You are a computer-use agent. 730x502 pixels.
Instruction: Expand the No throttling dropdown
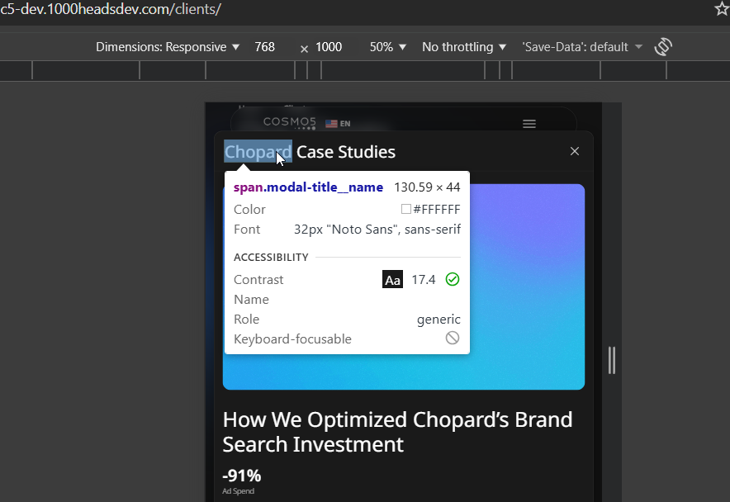click(x=464, y=47)
